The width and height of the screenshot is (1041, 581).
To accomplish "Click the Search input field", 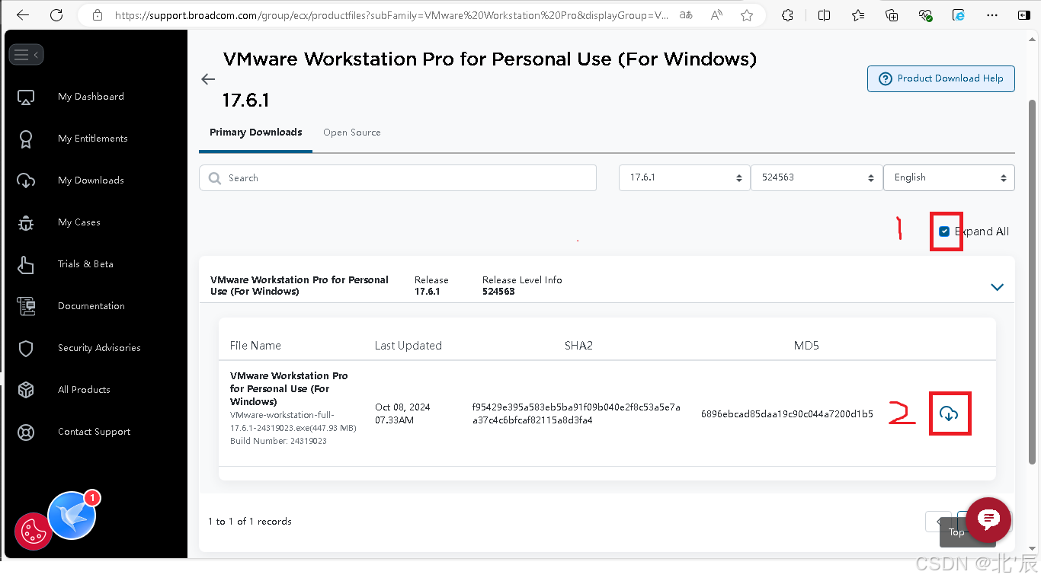I will tap(398, 178).
